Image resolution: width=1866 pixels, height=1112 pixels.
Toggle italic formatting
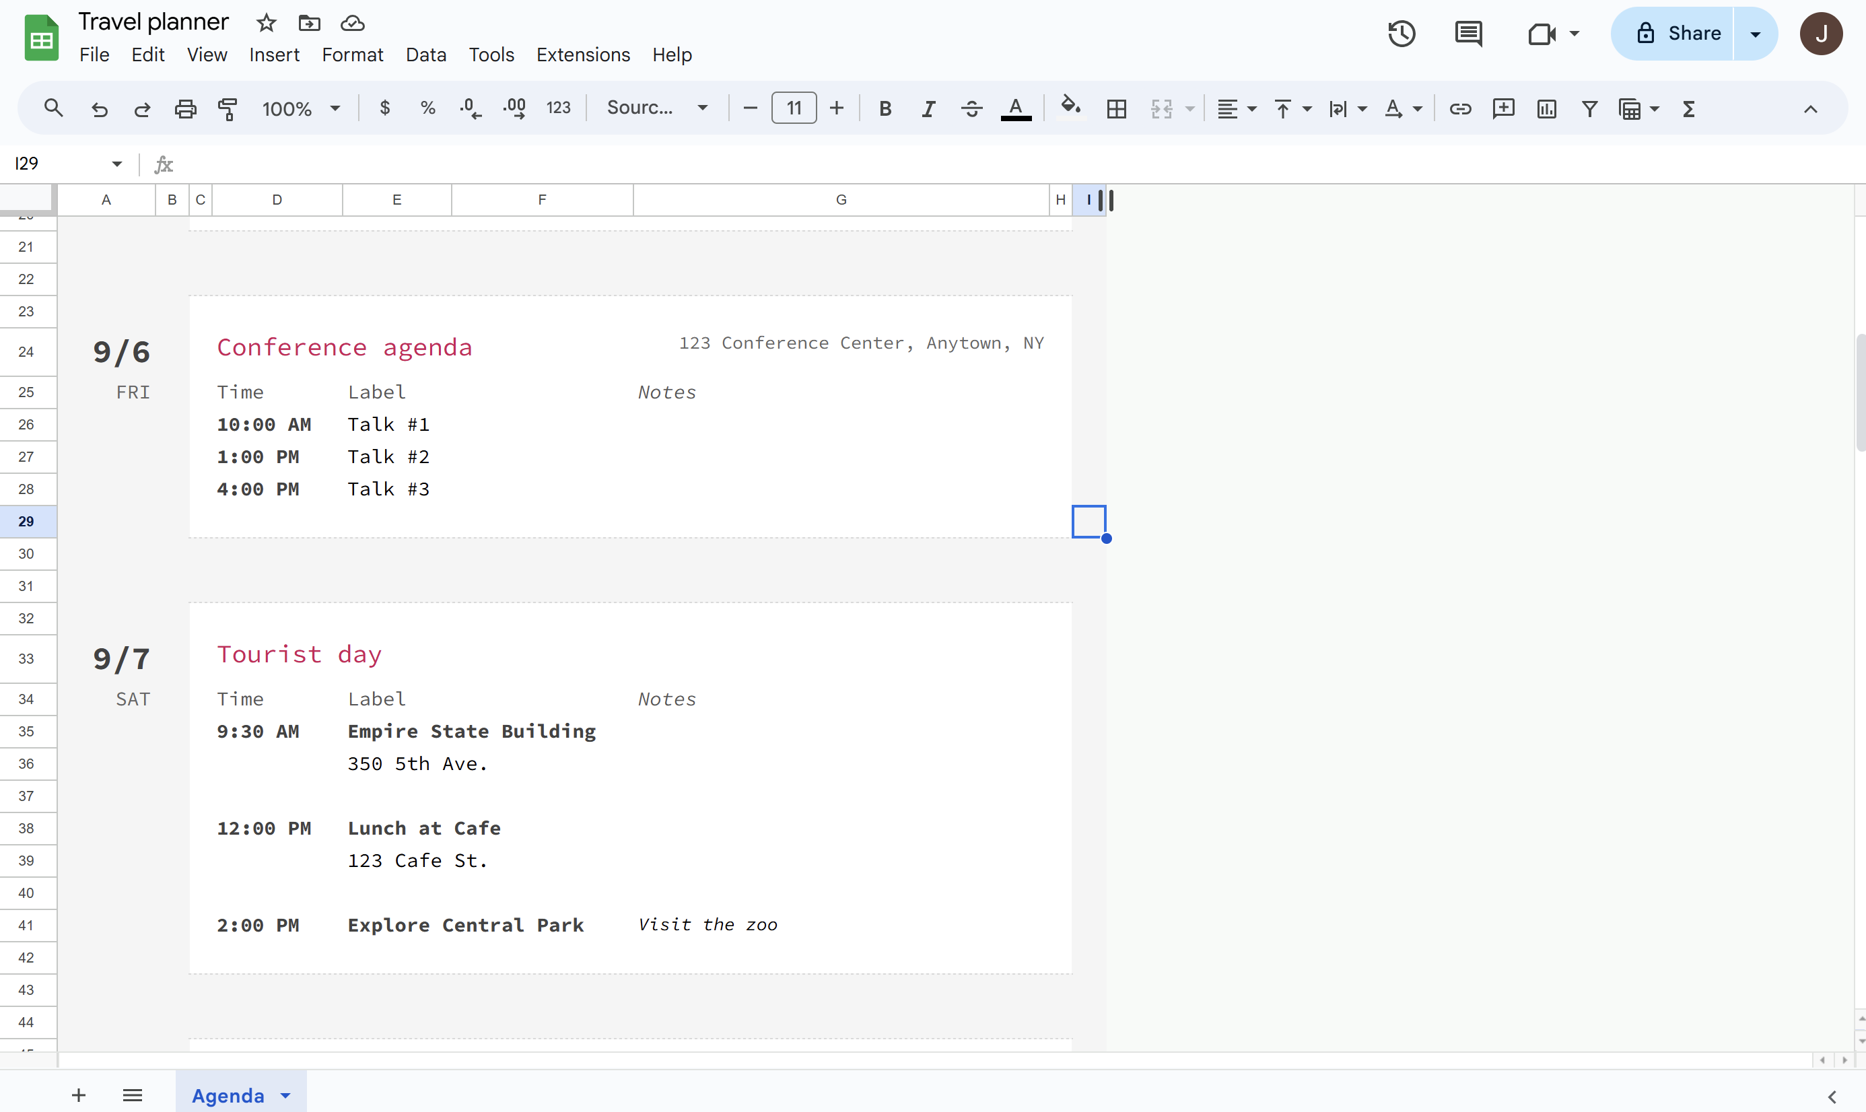click(928, 108)
